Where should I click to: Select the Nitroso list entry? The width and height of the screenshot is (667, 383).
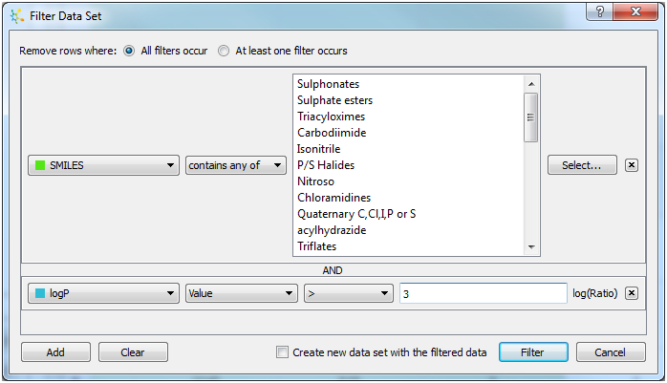[x=315, y=181]
